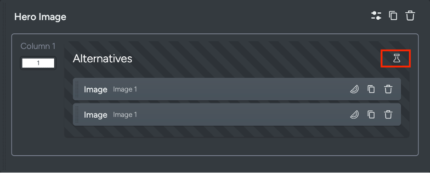Click the second Image row's drag handle
This screenshot has height=173, width=430.
click(77, 114)
